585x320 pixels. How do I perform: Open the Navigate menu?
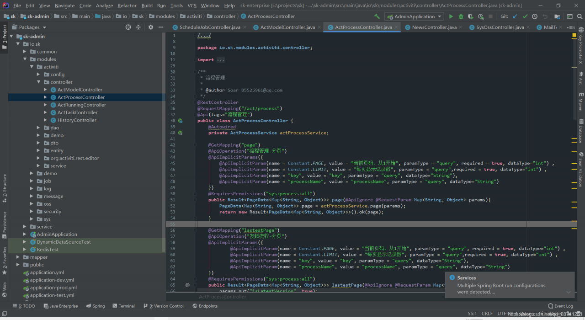[x=64, y=5]
